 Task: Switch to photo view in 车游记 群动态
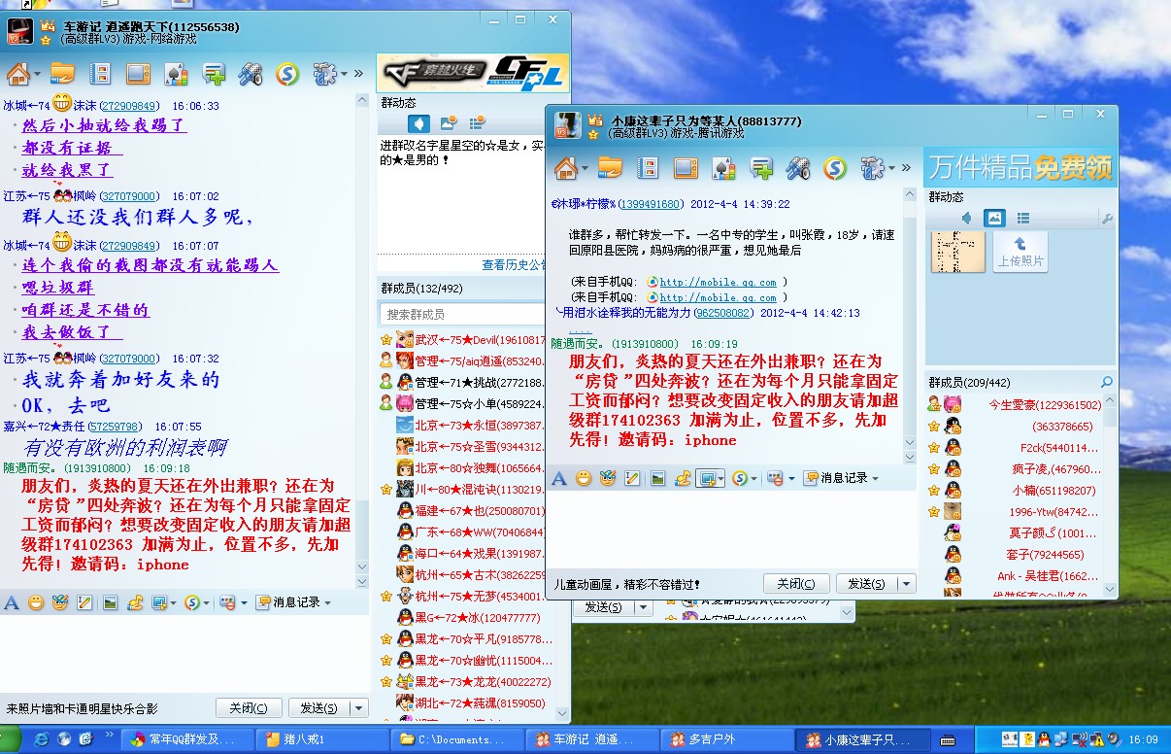(x=448, y=123)
